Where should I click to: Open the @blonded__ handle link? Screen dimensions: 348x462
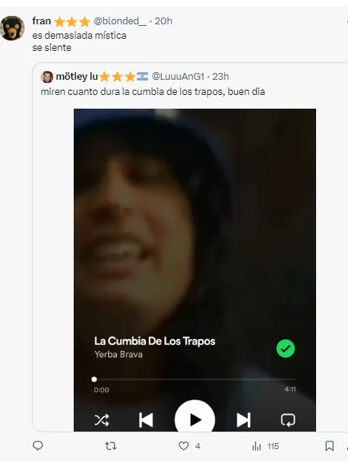(120, 21)
